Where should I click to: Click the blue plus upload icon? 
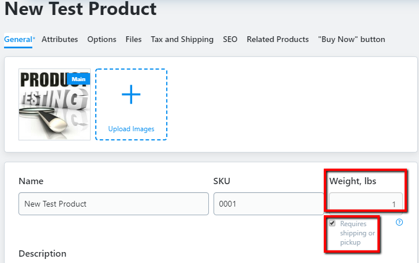(131, 94)
